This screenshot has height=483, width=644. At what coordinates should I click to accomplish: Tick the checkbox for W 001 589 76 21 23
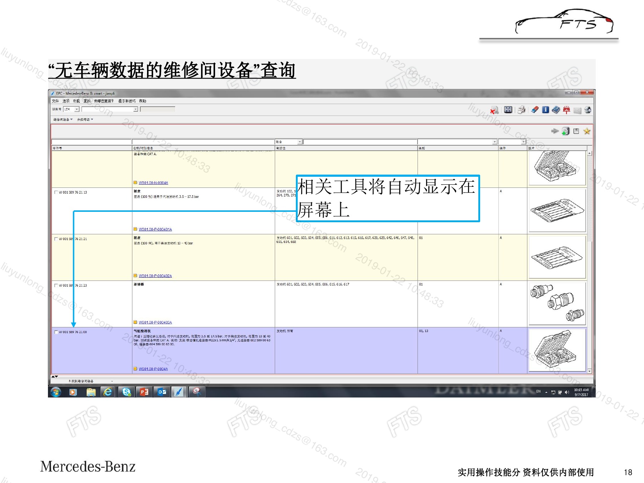(56, 285)
